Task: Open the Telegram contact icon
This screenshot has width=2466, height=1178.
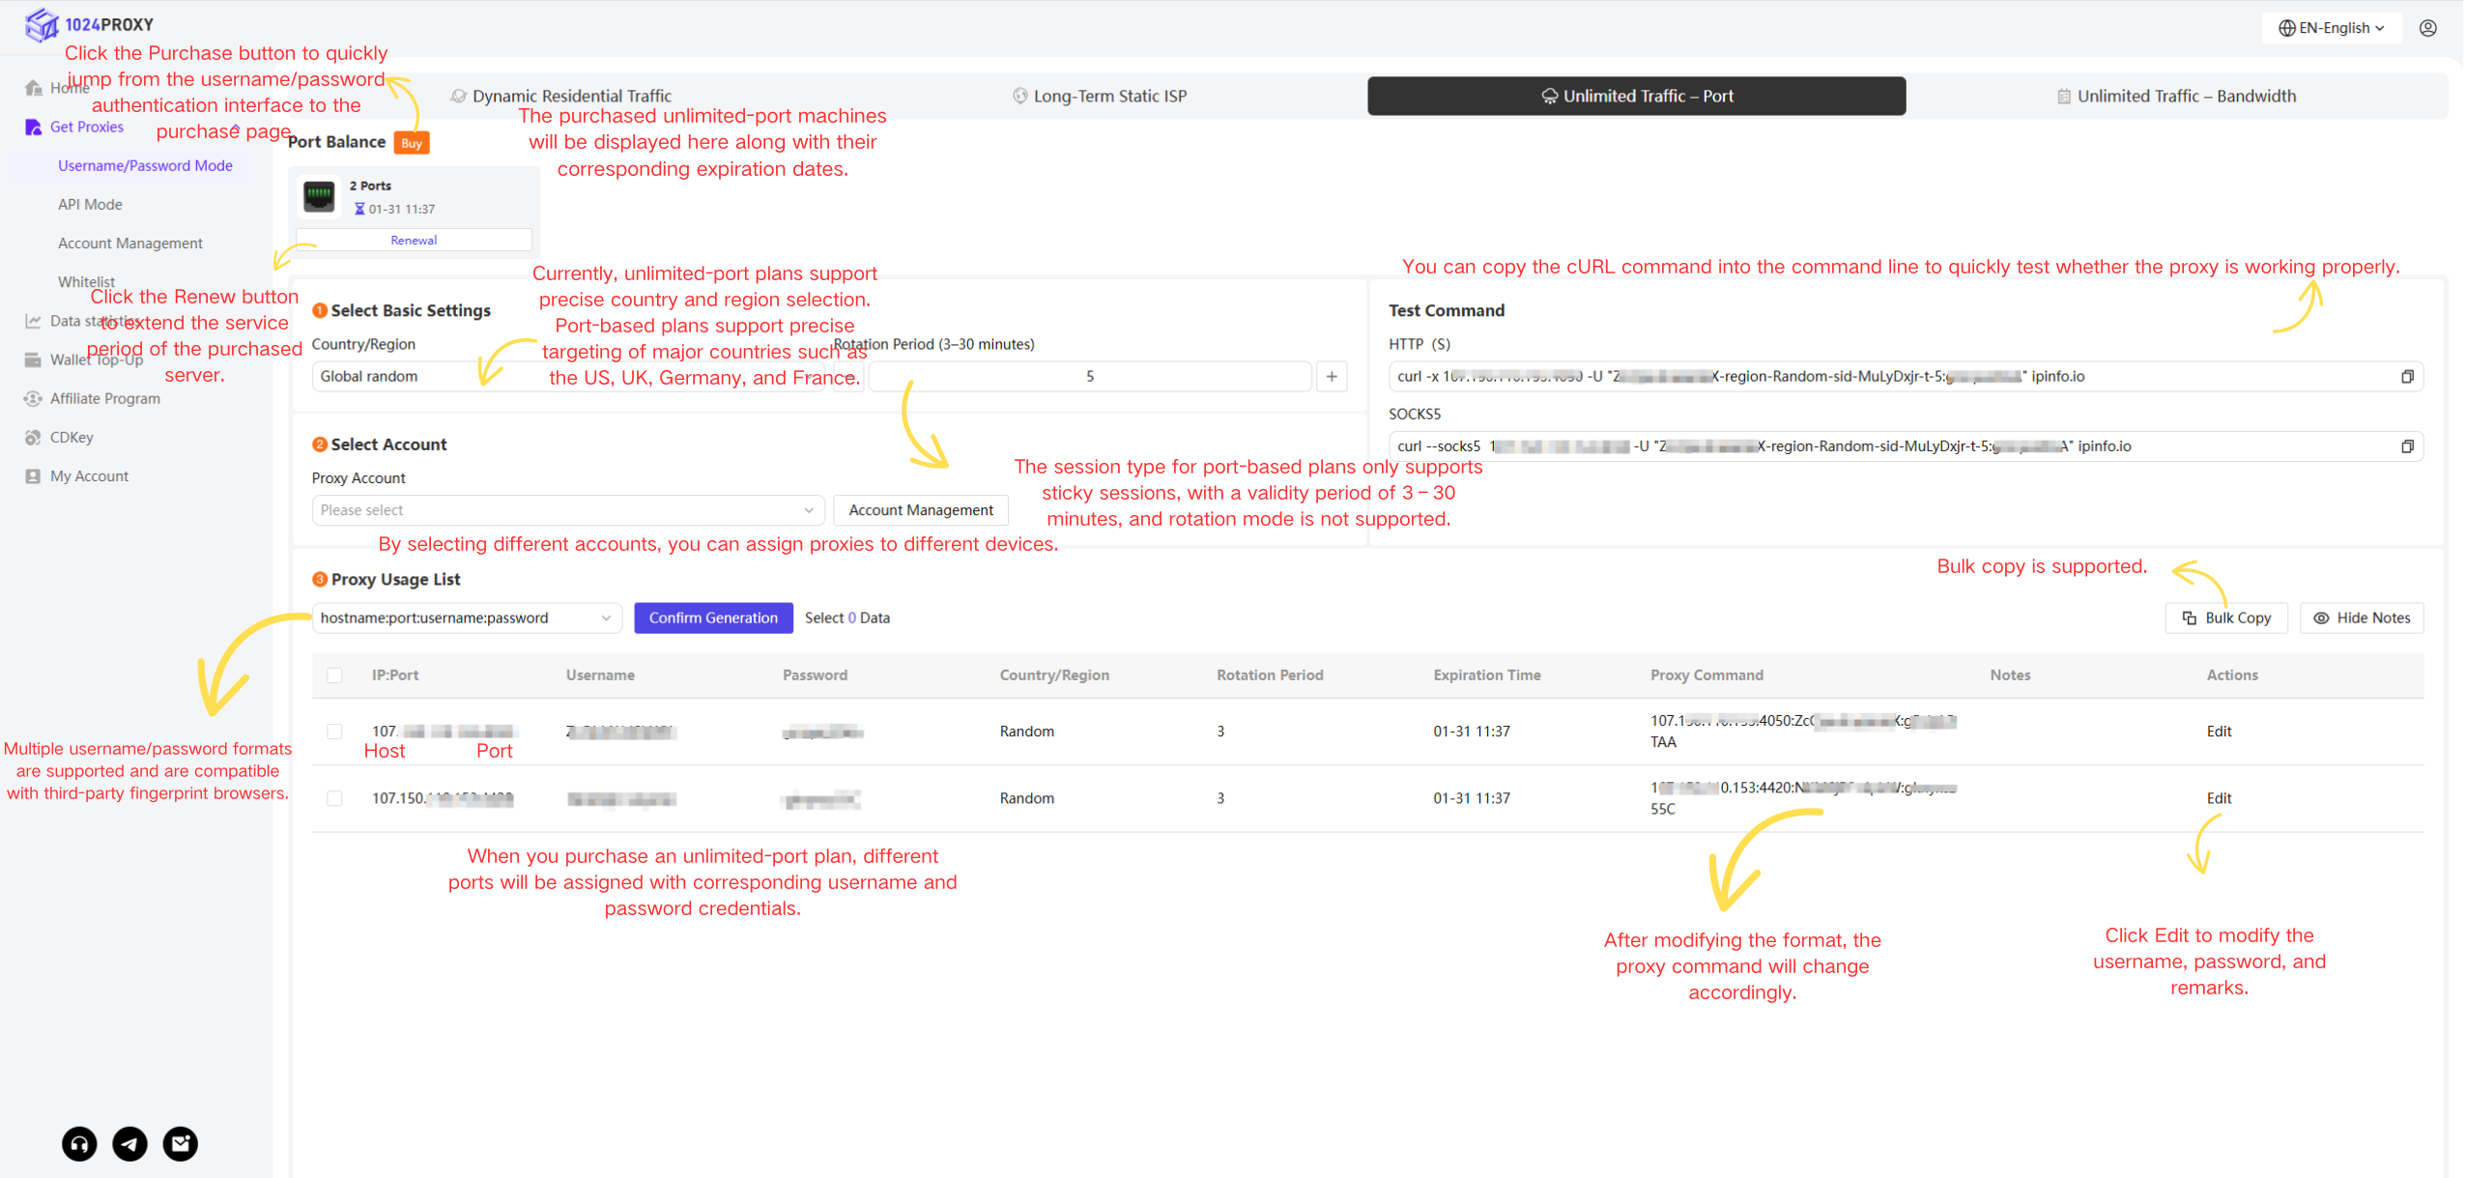Action: click(x=129, y=1144)
